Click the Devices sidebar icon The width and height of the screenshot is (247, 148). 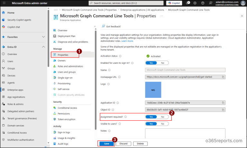pos(4,76)
